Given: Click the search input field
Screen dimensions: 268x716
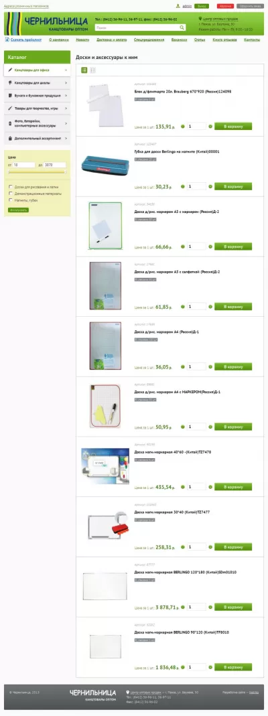Looking at the screenshot, I should pyautogui.click(x=137, y=27).
